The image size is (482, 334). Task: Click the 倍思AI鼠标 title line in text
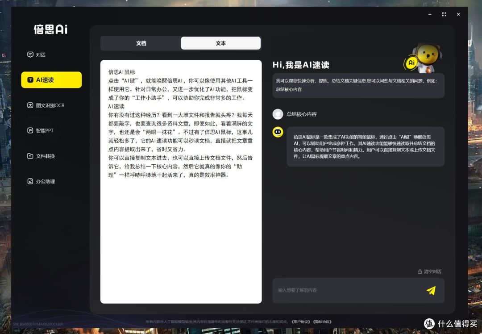pyautogui.click(x=121, y=72)
